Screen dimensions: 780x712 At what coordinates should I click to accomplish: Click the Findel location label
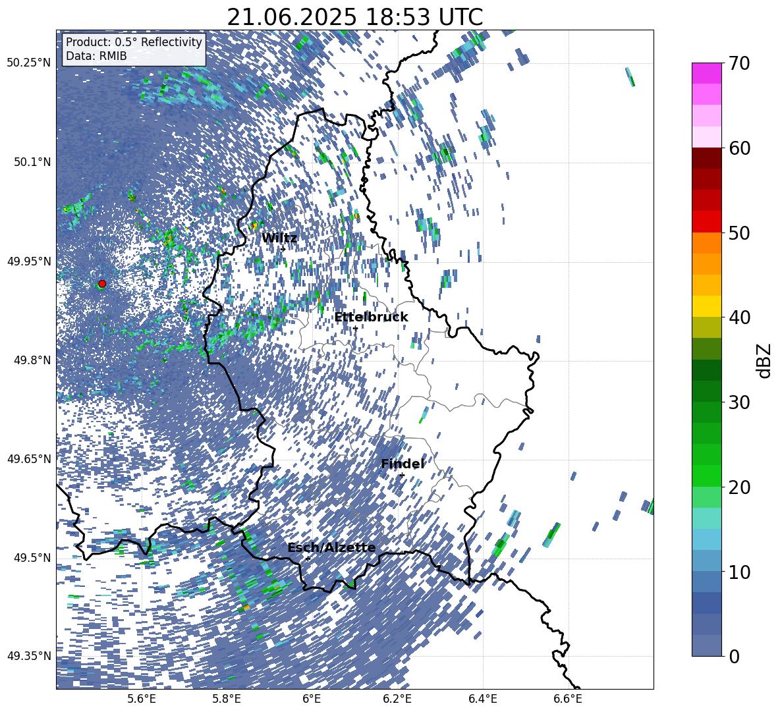click(x=403, y=464)
